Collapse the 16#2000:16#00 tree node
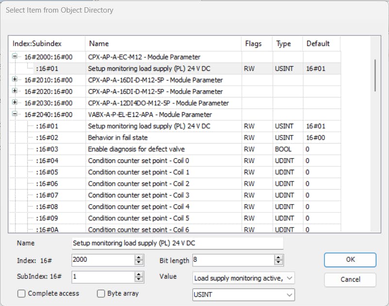The image size is (389, 306). [15, 56]
